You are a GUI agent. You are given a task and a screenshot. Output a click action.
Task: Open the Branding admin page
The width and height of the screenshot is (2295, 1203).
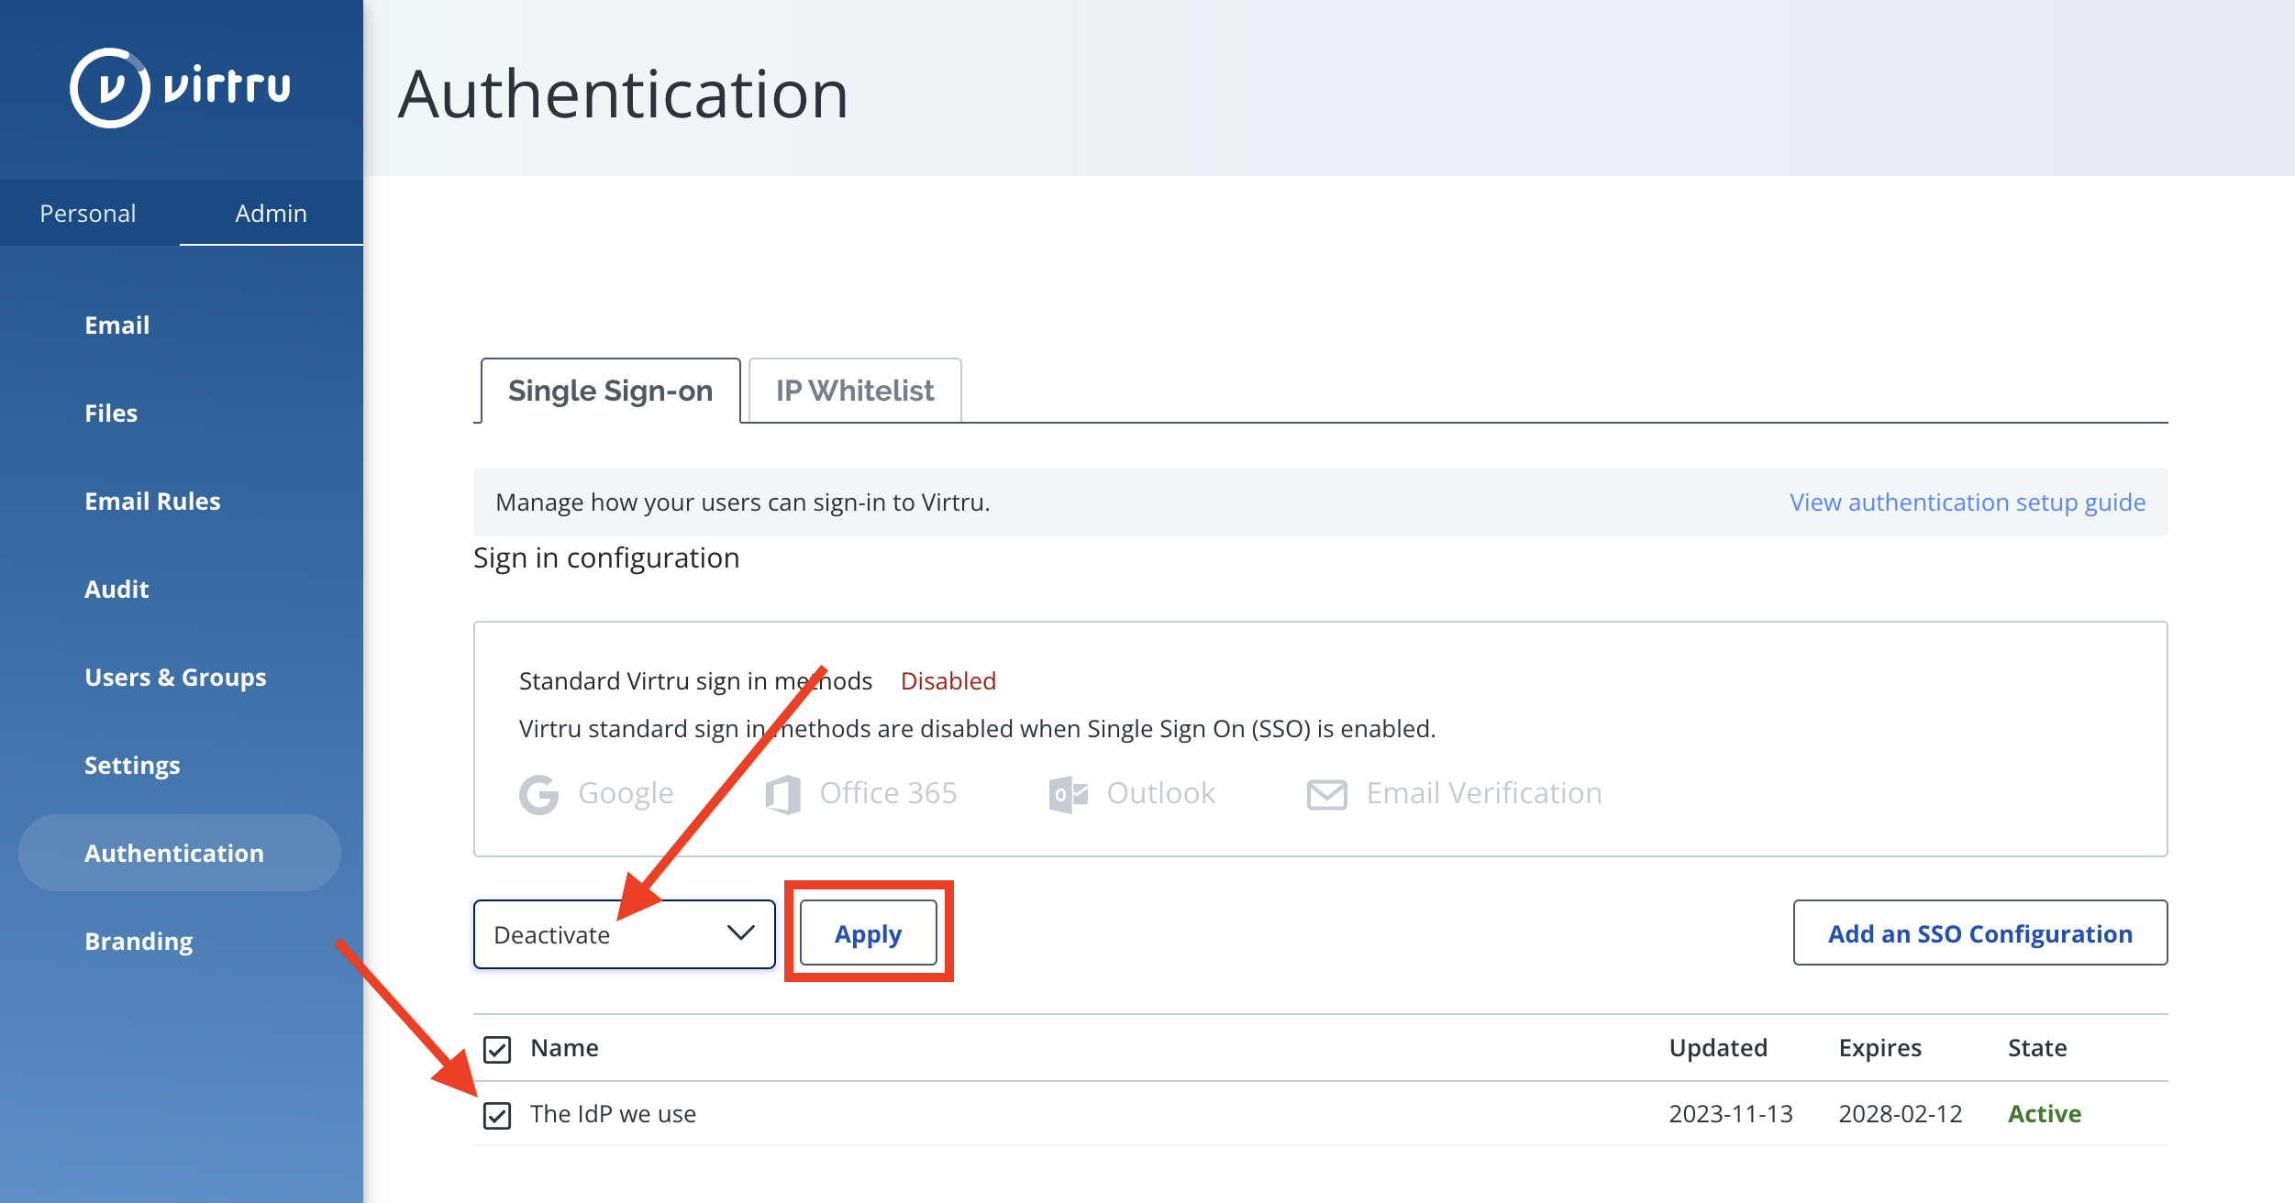(139, 942)
